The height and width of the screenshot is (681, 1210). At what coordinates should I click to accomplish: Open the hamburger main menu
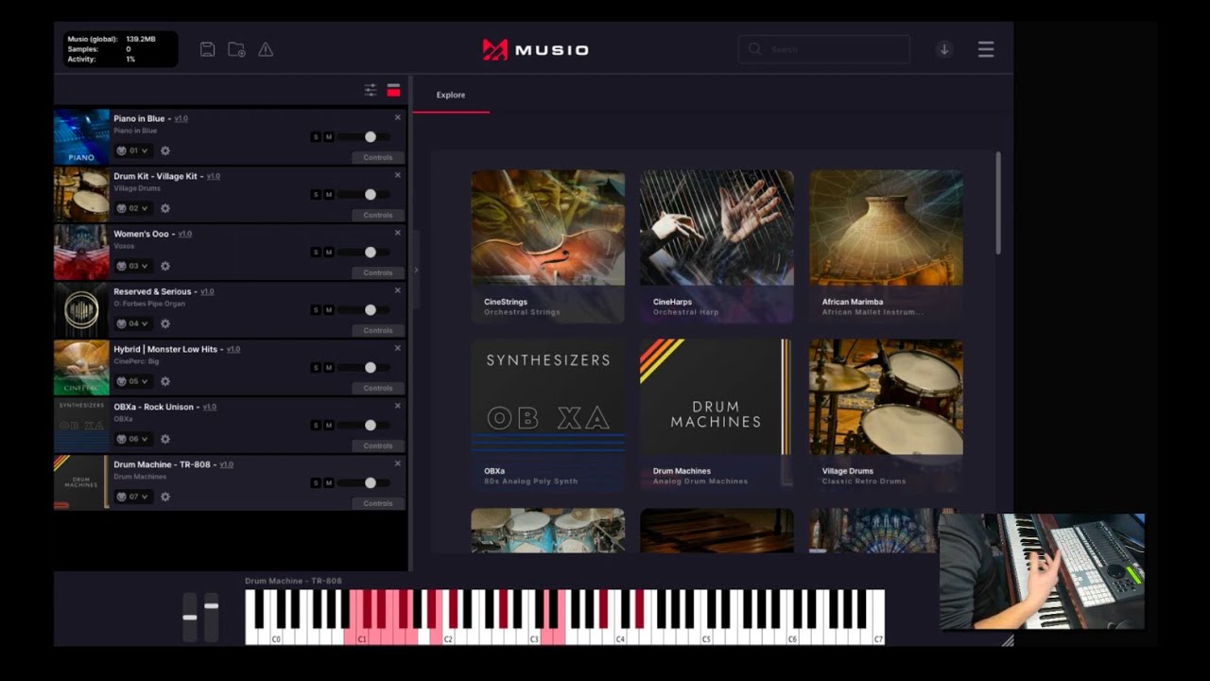point(986,49)
